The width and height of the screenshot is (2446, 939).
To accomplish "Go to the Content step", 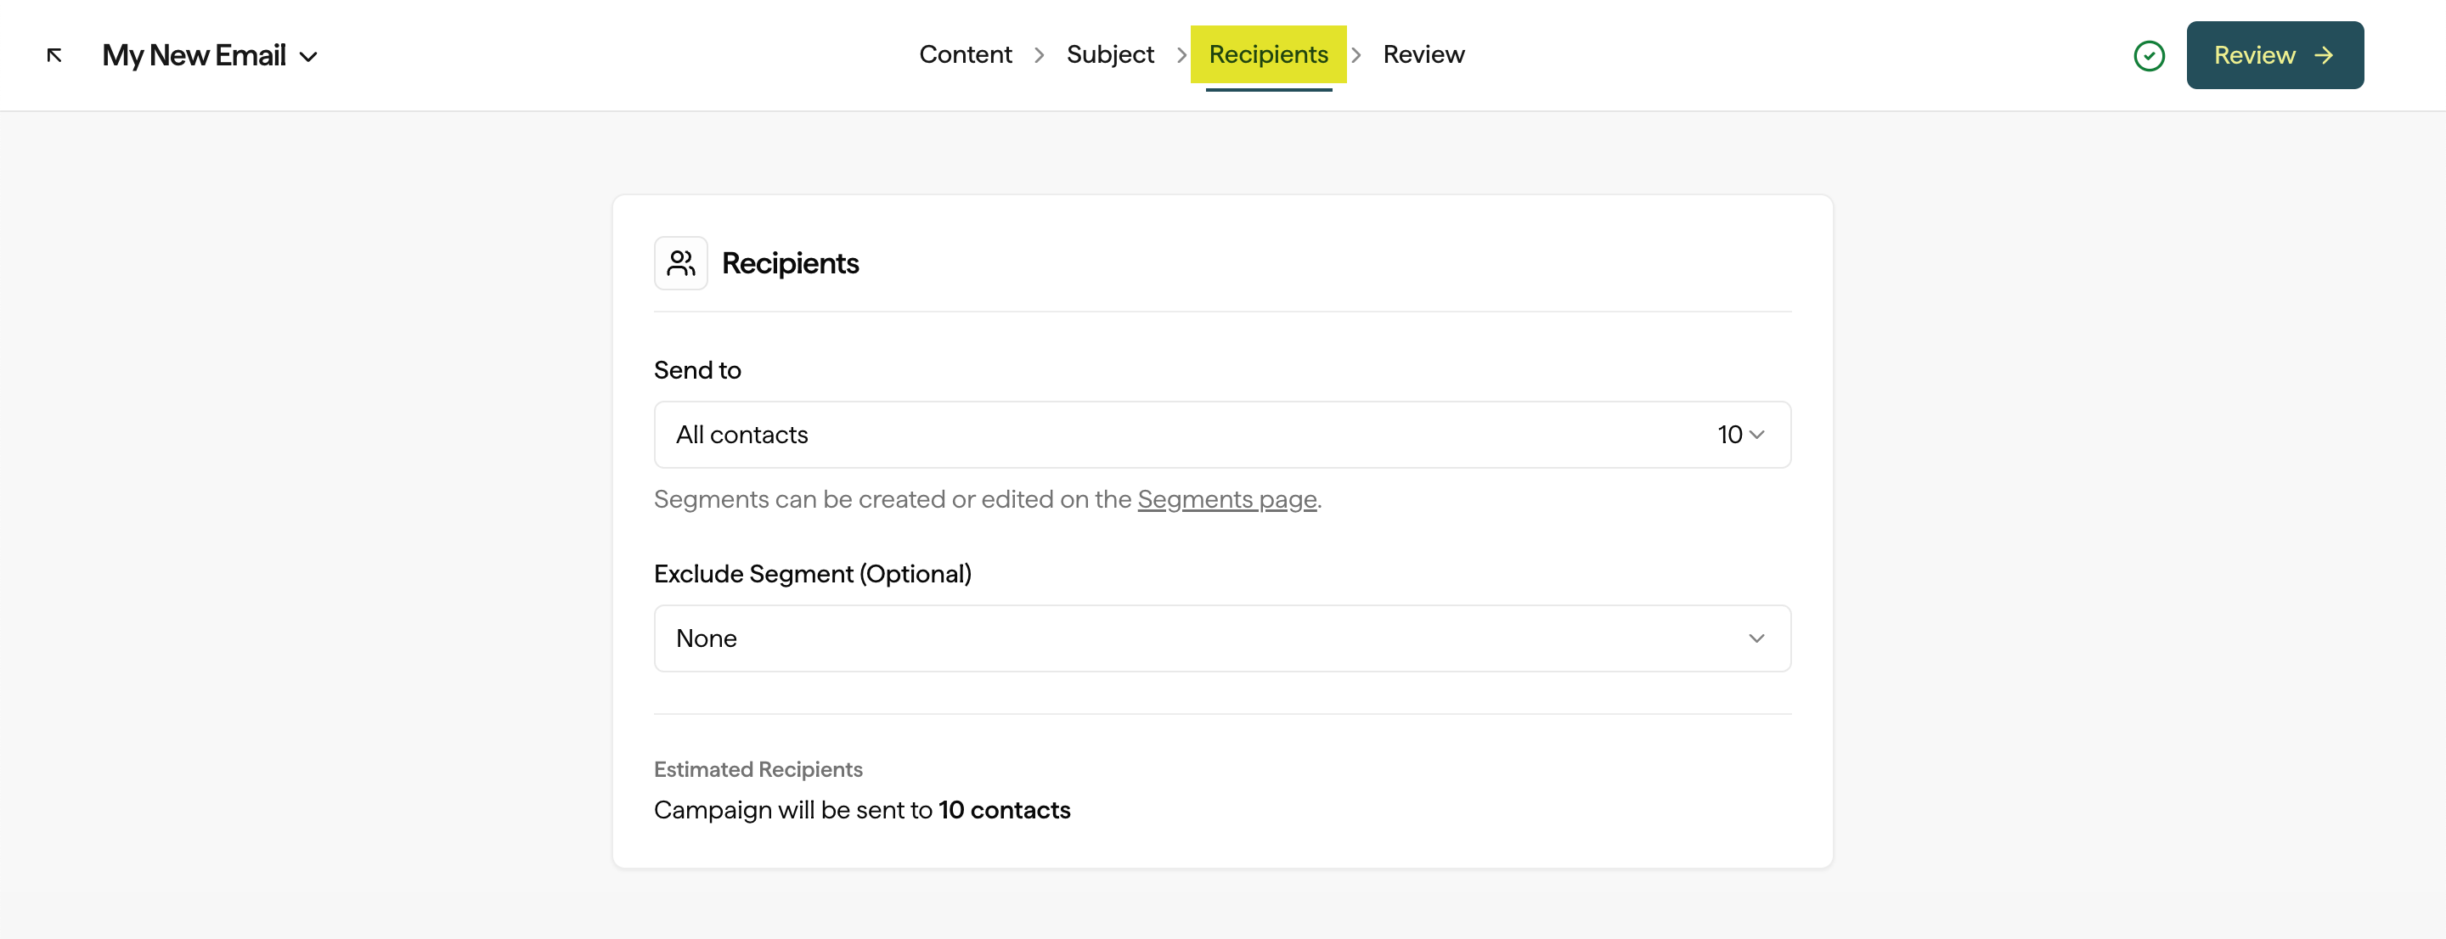I will pyautogui.click(x=965, y=54).
